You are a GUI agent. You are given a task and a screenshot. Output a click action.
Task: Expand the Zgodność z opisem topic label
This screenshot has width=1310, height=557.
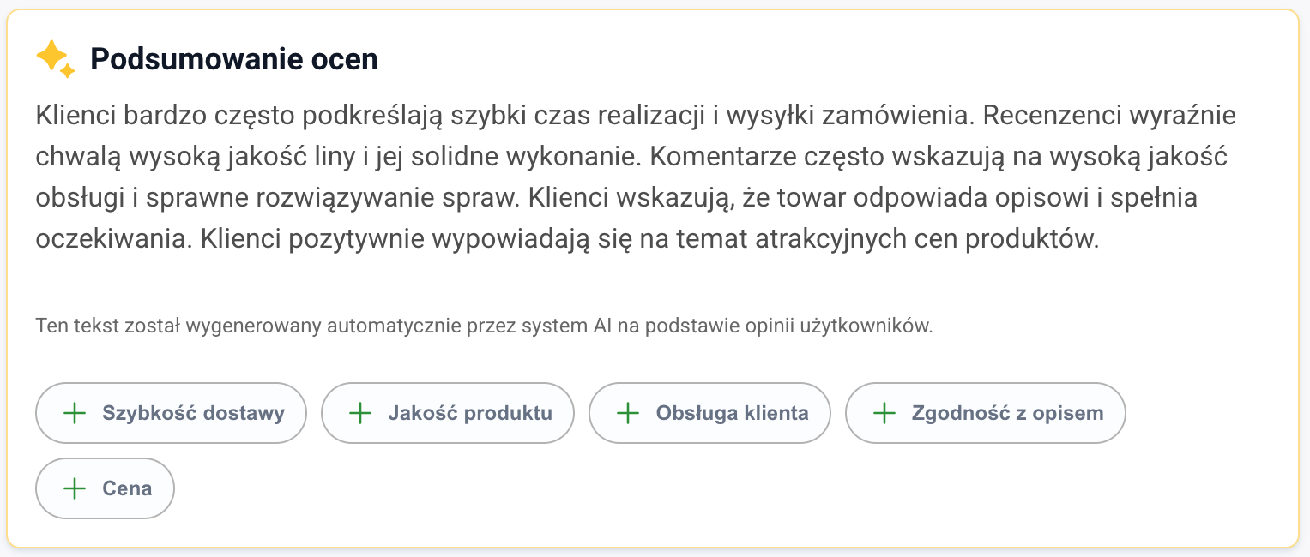click(1007, 413)
